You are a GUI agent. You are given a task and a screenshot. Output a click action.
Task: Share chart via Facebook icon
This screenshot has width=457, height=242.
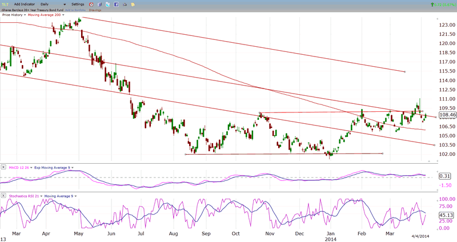click(x=116, y=4)
